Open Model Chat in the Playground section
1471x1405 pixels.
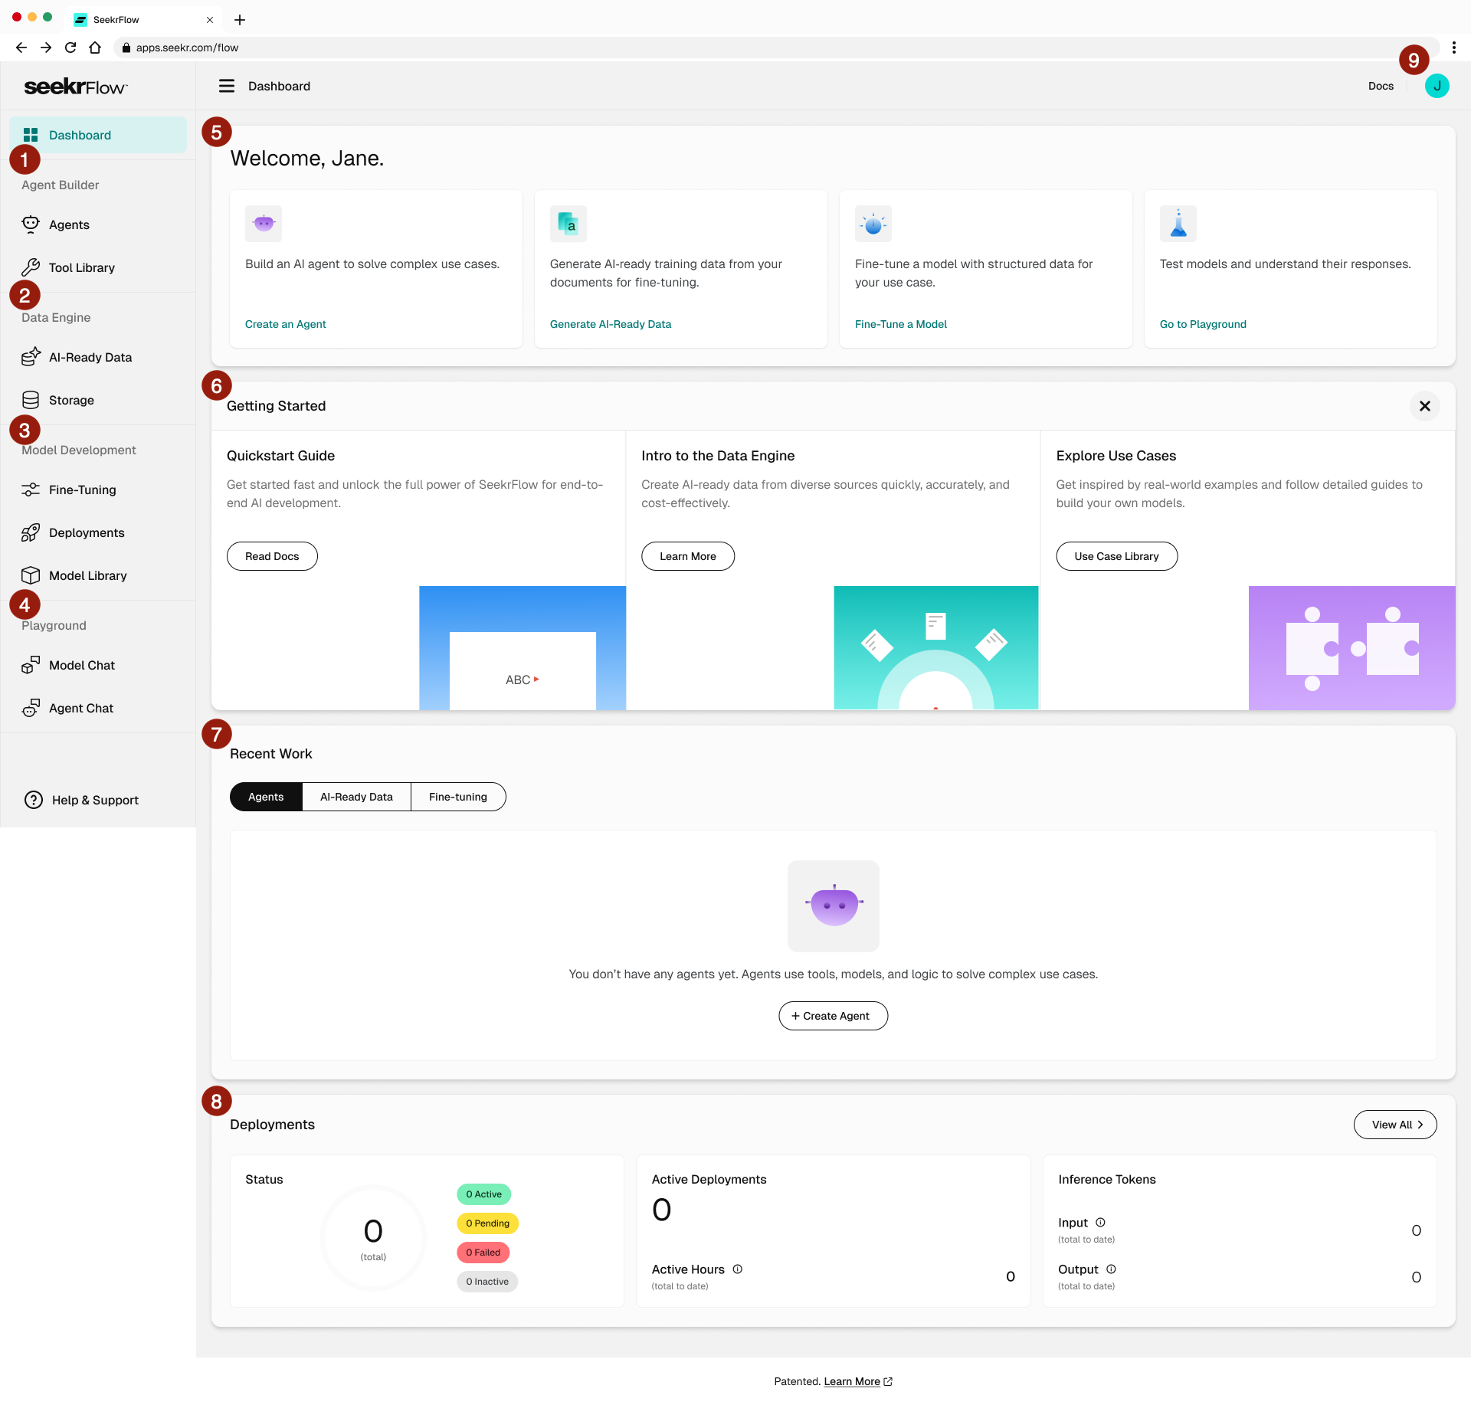31,665
